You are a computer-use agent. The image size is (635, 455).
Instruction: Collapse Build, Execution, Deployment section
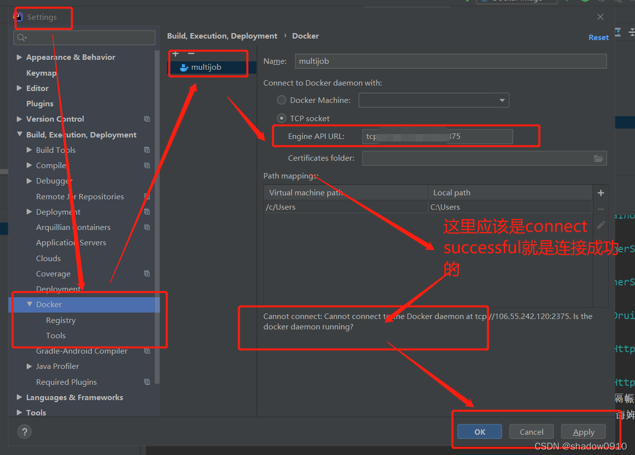click(x=19, y=135)
